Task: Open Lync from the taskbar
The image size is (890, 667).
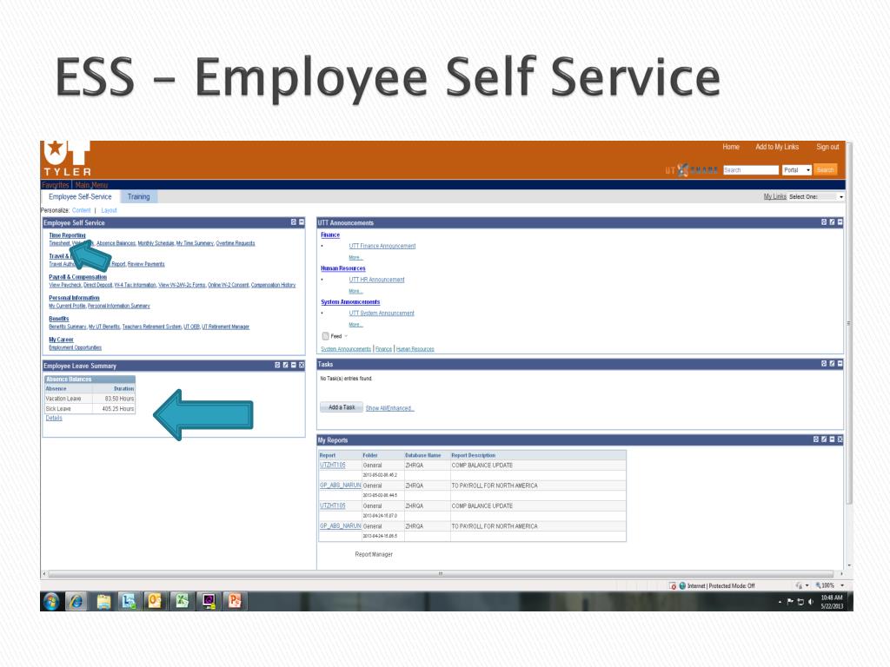Action: (x=129, y=601)
